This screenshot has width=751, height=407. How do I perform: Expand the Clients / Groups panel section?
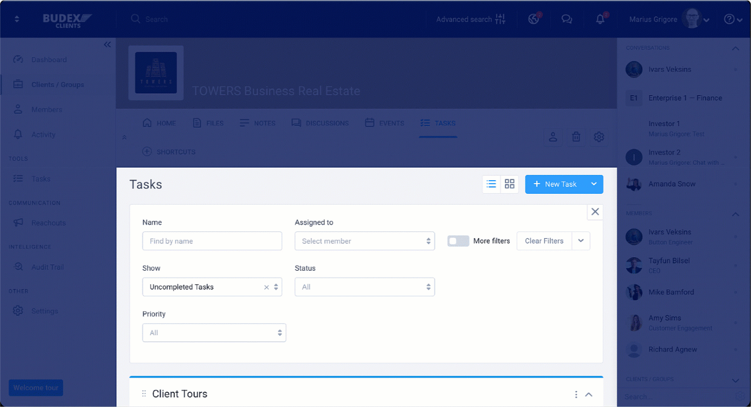pos(736,380)
